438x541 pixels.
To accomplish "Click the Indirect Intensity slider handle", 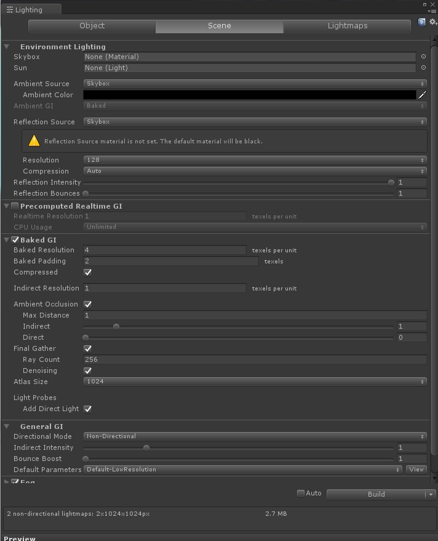I will (146, 448).
